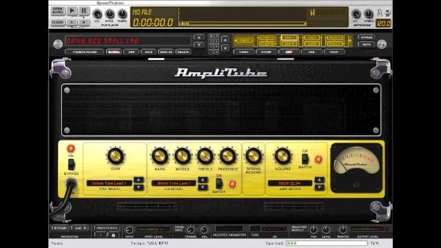Screen dimensions: 441x248
Task: Step signal routing up arrow
Action: [x=225, y=40]
